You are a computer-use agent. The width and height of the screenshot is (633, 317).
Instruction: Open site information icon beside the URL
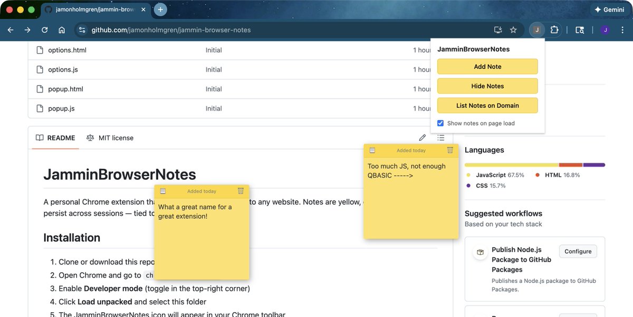(82, 30)
